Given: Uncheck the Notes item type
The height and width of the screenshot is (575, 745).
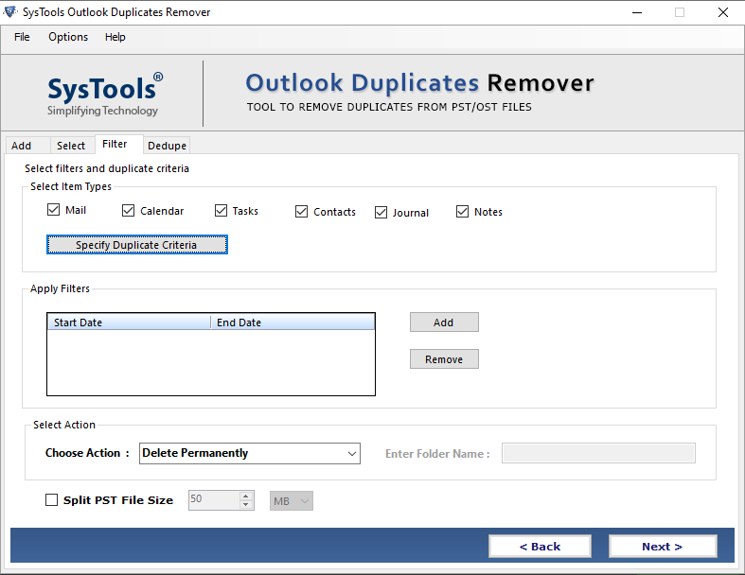Looking at the screenshot, I should point(462,211).
